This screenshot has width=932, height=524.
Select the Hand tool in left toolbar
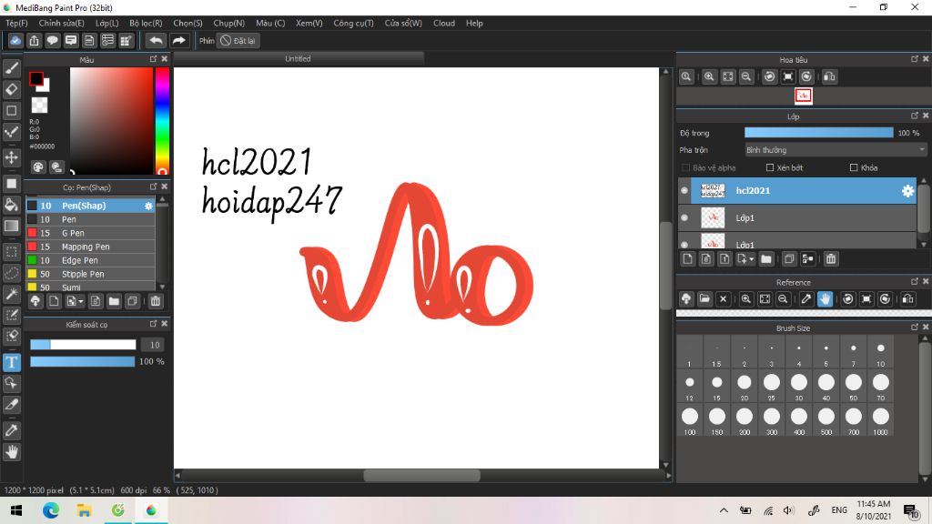coord(11,452)
